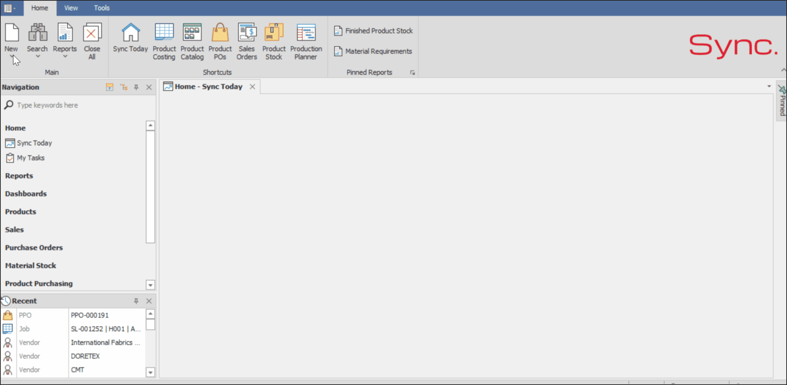
Task: Expand the Product Purchasing navigation group
Action: (x=39, y=283)
